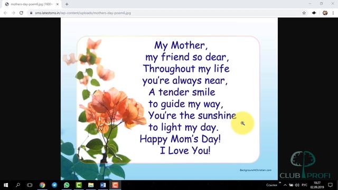The image size is (338, 190).
Task: Open the network status tray icon
Action: point(291,185)
